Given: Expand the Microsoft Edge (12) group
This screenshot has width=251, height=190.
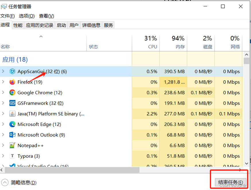Looking at the screenshot, I should [3, 124].
